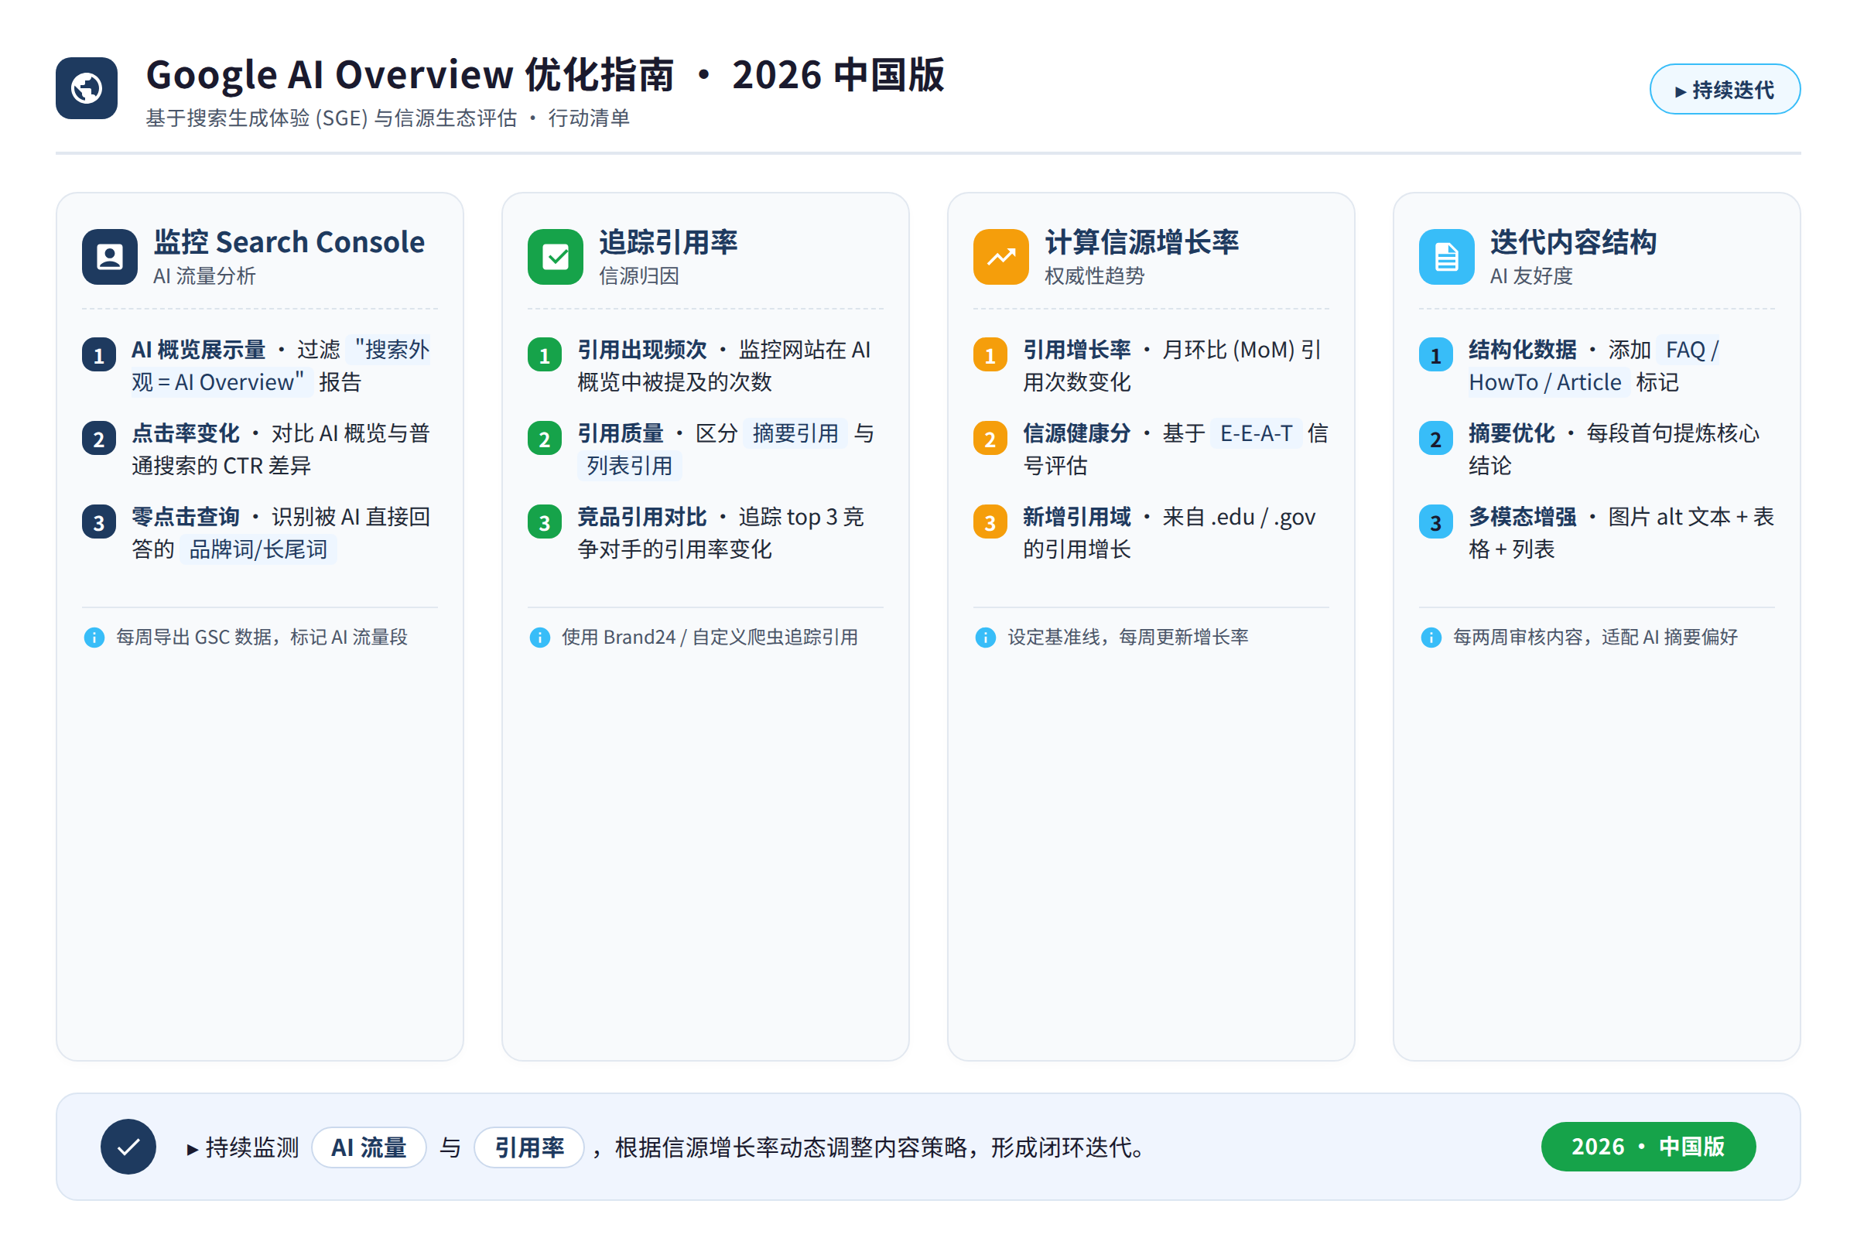Click footnote 每两周审核内容，适配 AI 摘要偏好
Image resolution: width=1857 pixels, height=1238 pixels.
pos(1595,637)
